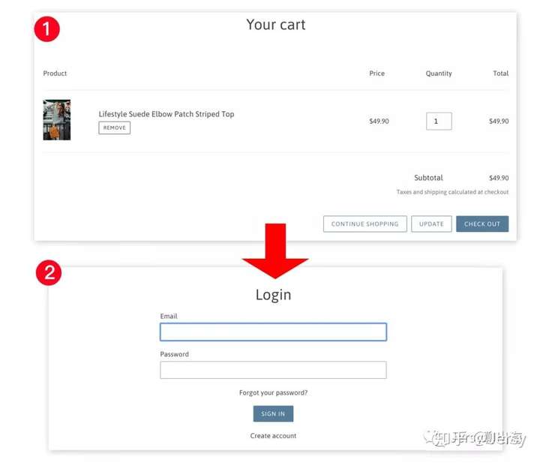This screenshot has height=463, width=540.
Task: Click the Login heading
Action: pos(274,295)
